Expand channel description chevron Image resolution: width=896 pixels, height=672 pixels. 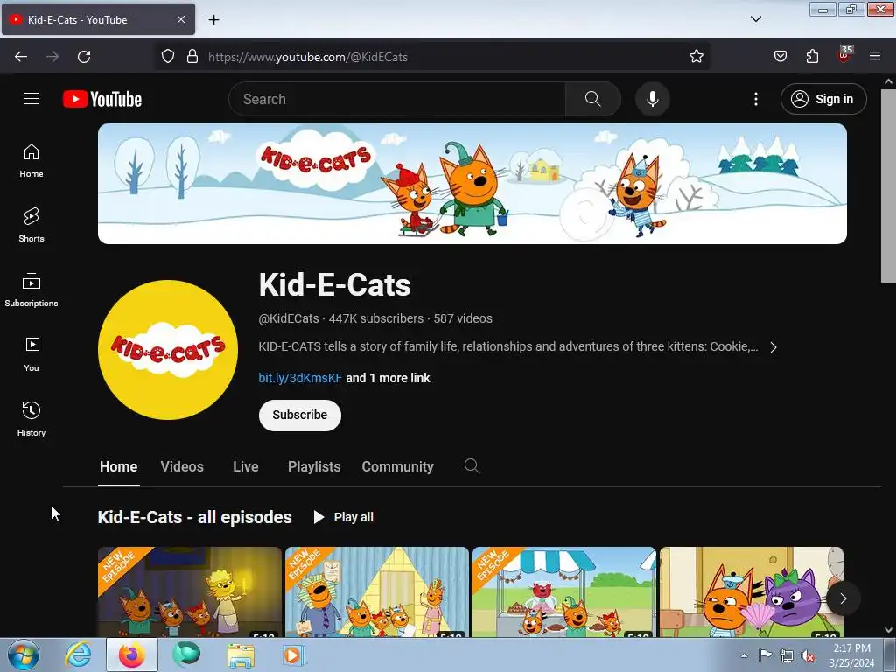[x=773, y=347]
